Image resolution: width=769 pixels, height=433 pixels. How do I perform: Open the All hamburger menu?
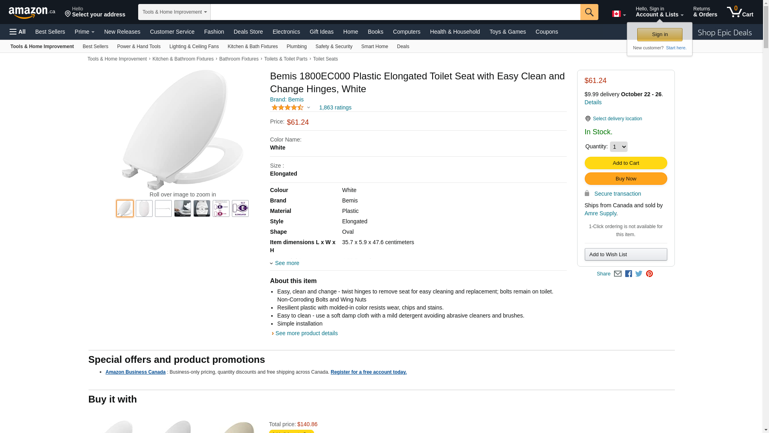pos(18,32)
